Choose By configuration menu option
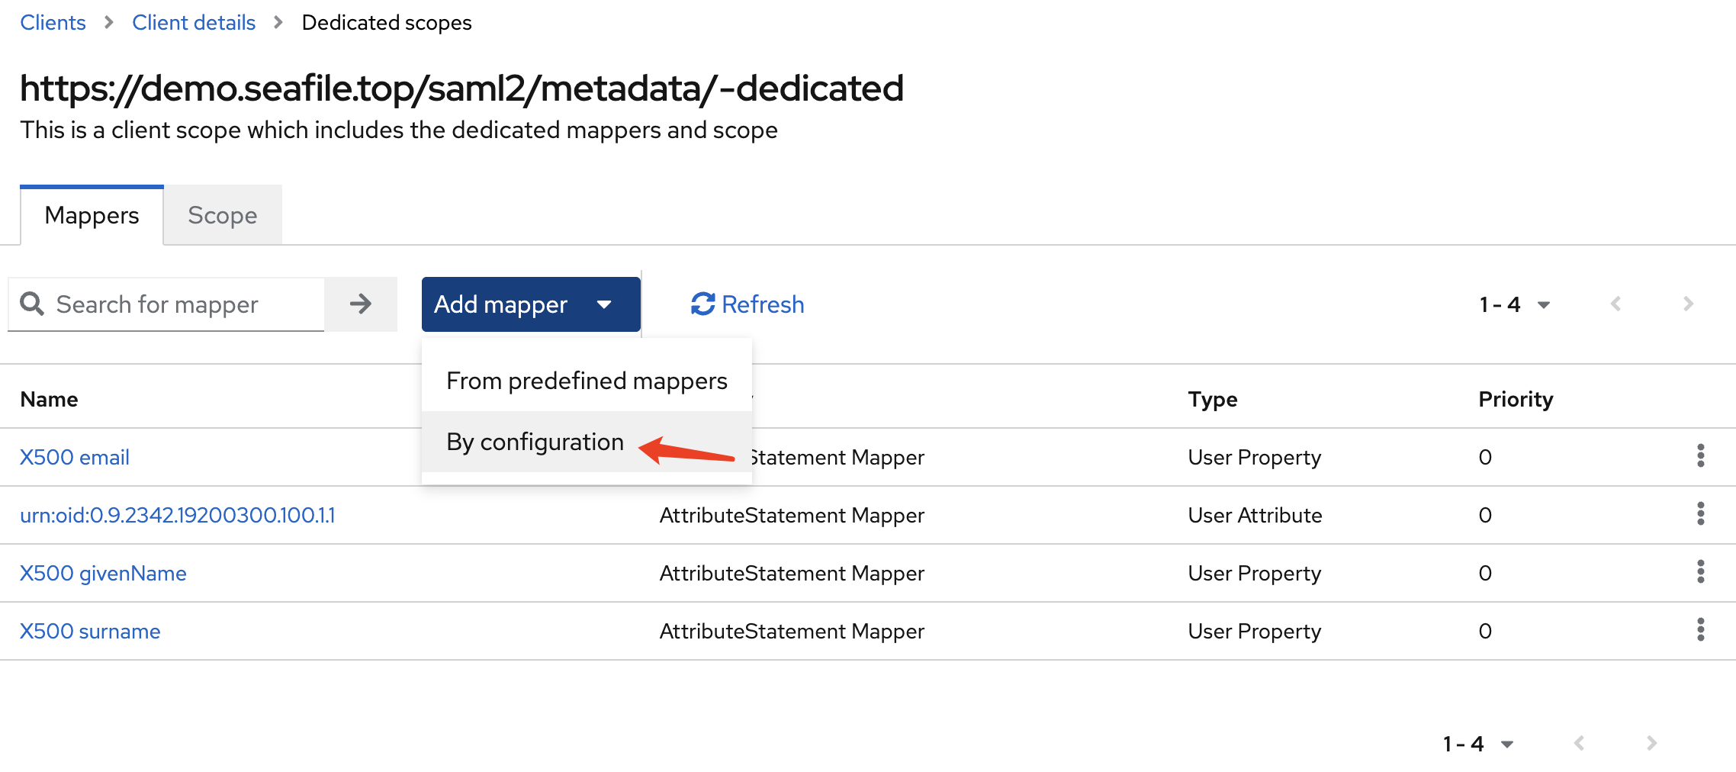The image size is (1736, 772). (x=535, y=442)
